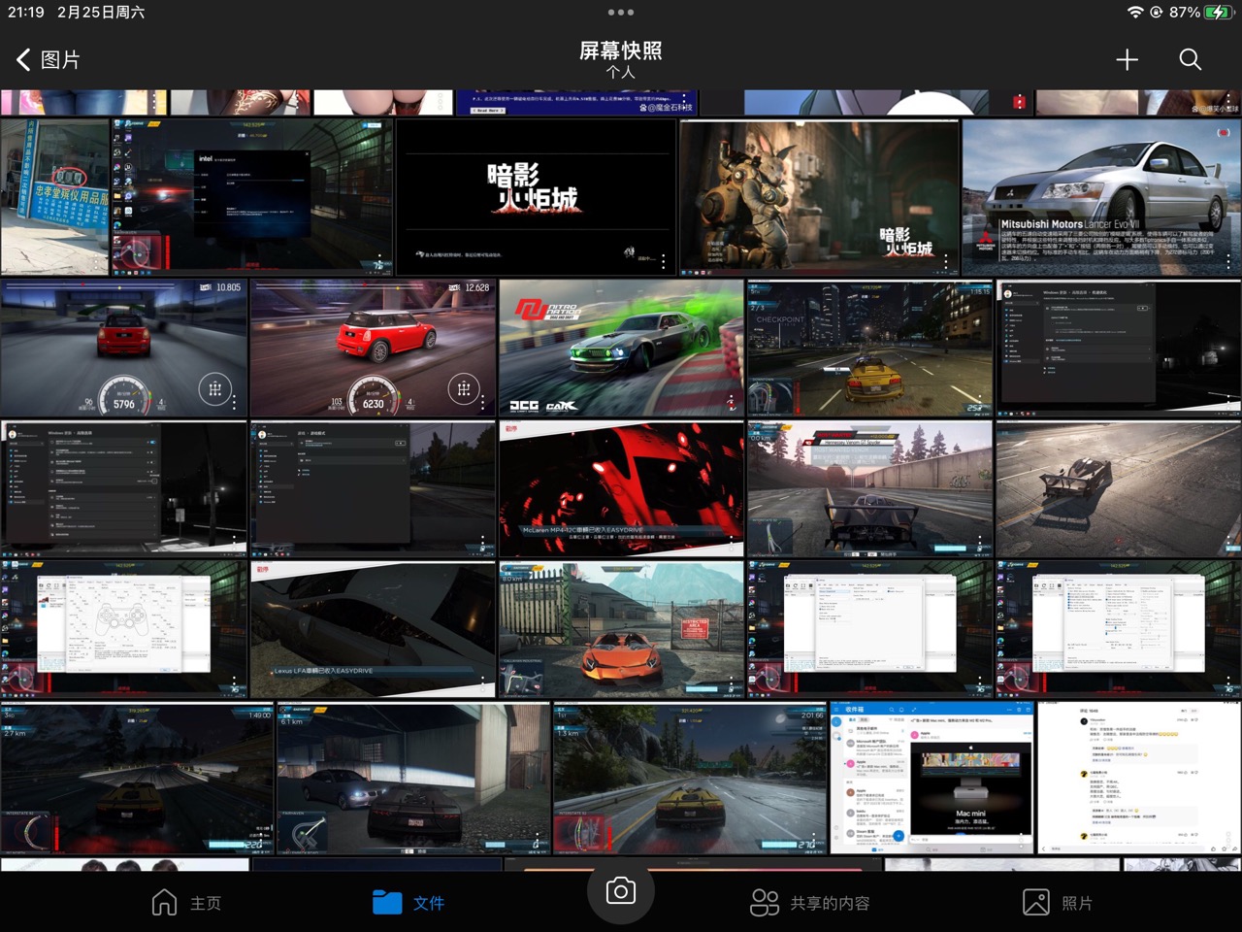1242x932 pixels.
Task: Open the CHECKPOINT yellow car screenshot
Action: (x=870, y=348)
